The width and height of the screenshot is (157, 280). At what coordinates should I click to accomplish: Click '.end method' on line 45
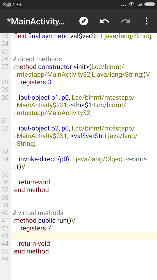[x=31, y=251]
